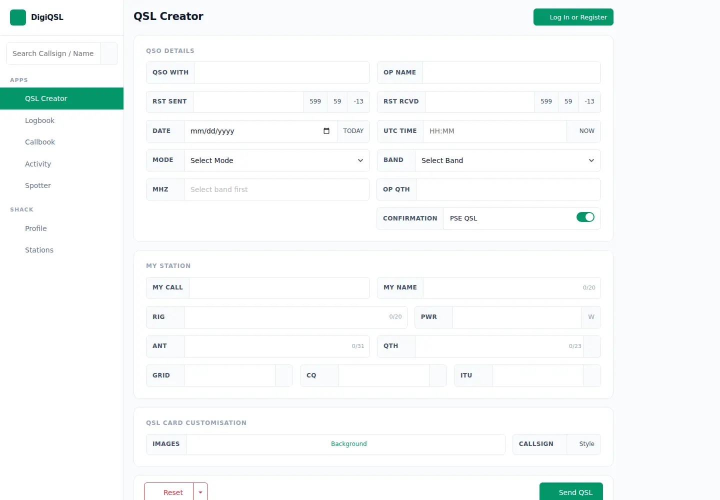The image size is (720, 500).
Task: Toggle the PSE QSL confirmation switch
Action: (585, 217)
